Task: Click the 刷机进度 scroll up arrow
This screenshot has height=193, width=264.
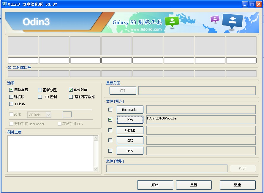Action: point(96,138)
